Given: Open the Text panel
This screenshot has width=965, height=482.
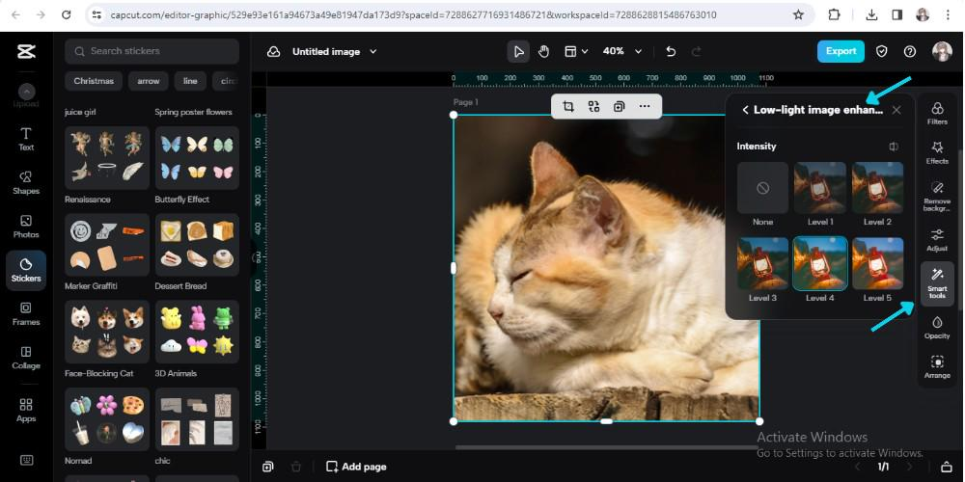Looking at the screenshot, I should [26, 139].
